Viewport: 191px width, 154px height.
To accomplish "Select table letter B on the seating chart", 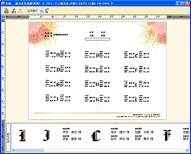I will (97, 55).
